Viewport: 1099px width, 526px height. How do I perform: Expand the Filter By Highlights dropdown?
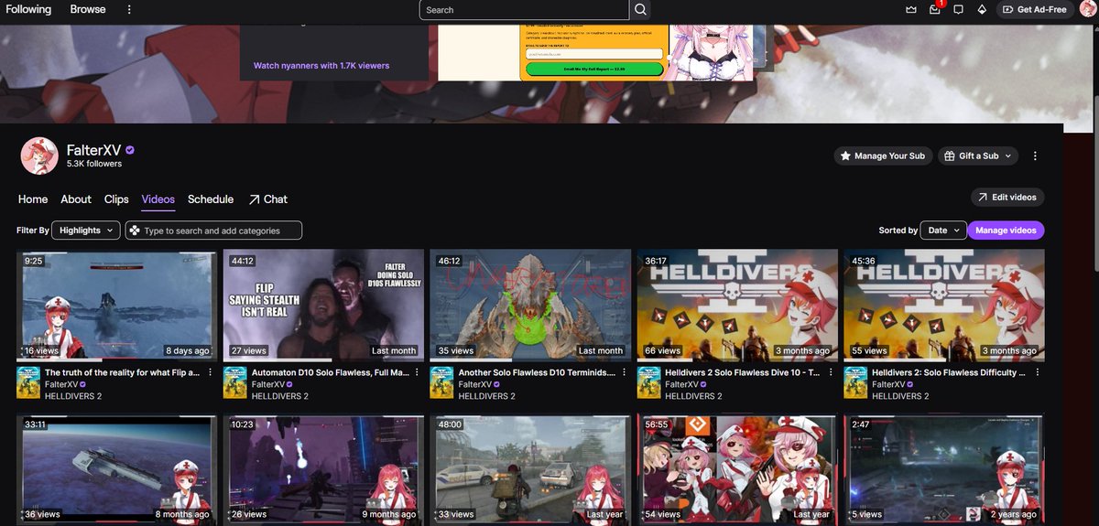click(86, 231)
